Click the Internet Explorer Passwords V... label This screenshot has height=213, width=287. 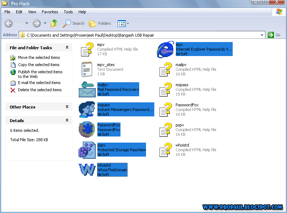tap(204, 49)
